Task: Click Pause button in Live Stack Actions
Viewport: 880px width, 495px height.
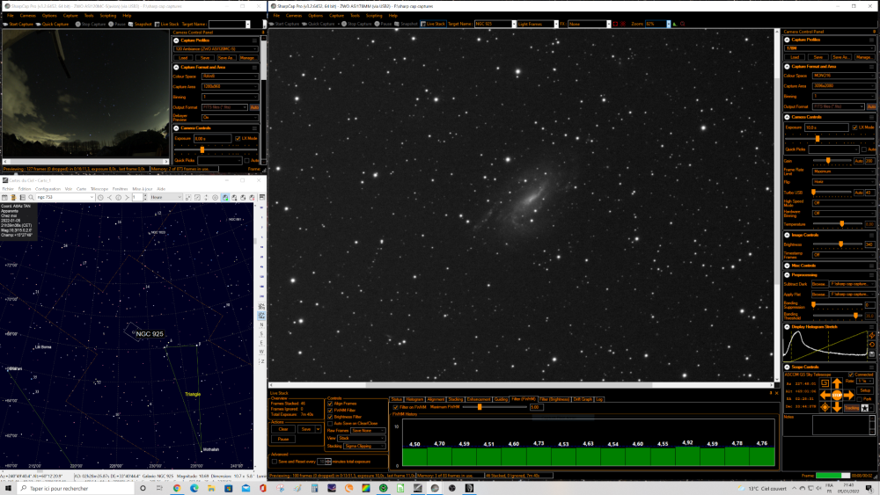Action: pos(282,439)
